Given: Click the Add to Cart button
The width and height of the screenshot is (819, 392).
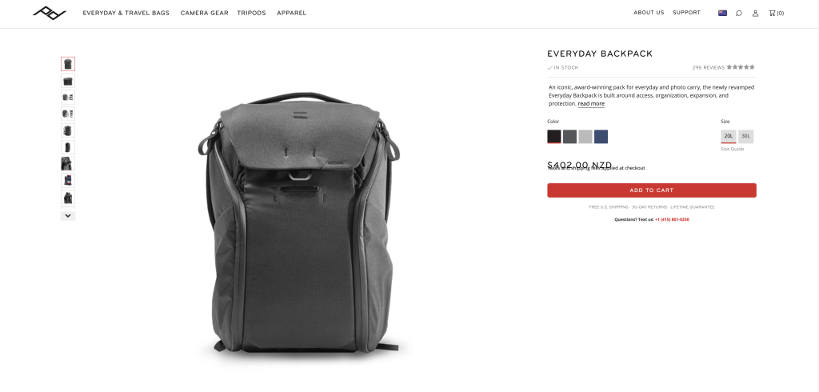Looking at the screenshot, I should coord(652,190).
